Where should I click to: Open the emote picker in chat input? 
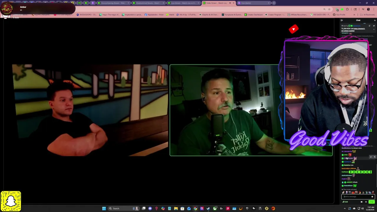click(x=372, y=197)
